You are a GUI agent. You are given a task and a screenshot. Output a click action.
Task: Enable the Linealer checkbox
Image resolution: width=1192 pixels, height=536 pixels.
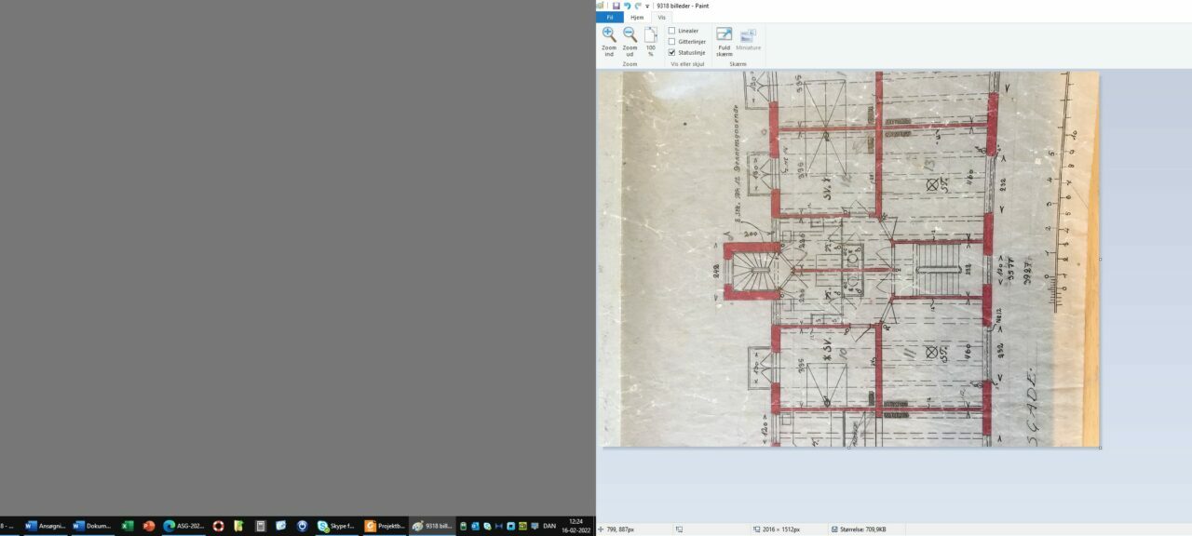point(671,31)
